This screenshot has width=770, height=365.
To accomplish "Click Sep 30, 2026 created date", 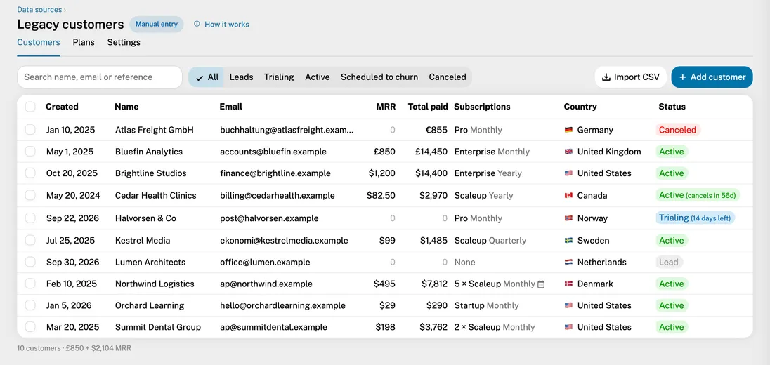I will tap(72, 262).
